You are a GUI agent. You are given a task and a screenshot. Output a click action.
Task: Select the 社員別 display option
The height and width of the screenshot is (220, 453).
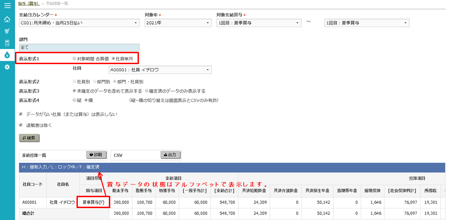74,81
